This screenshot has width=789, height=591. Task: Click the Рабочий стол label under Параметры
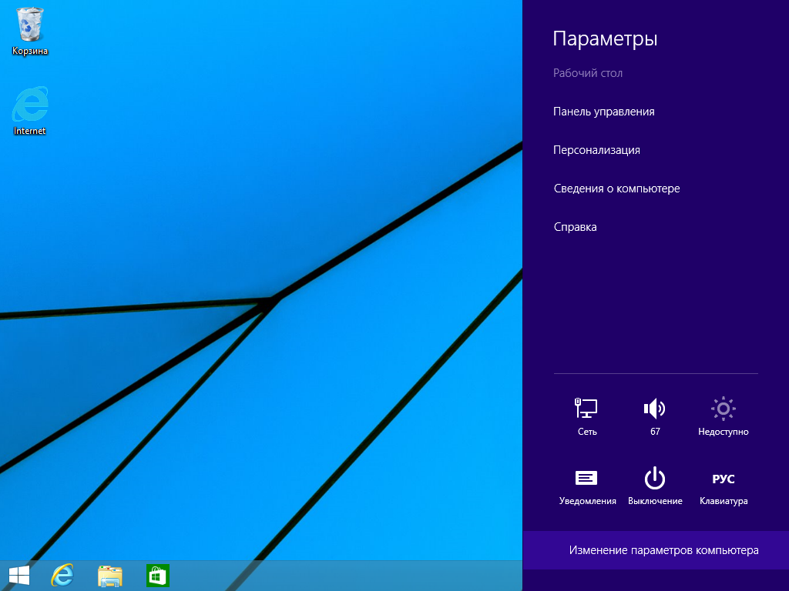click(x=587, y=73)
